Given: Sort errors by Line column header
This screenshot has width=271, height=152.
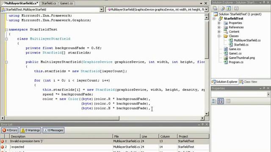Looking at the screenshot, I should (x=149, y=136).
